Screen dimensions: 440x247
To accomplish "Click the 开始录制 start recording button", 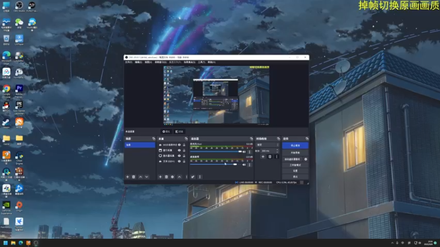I will (295, 153).
